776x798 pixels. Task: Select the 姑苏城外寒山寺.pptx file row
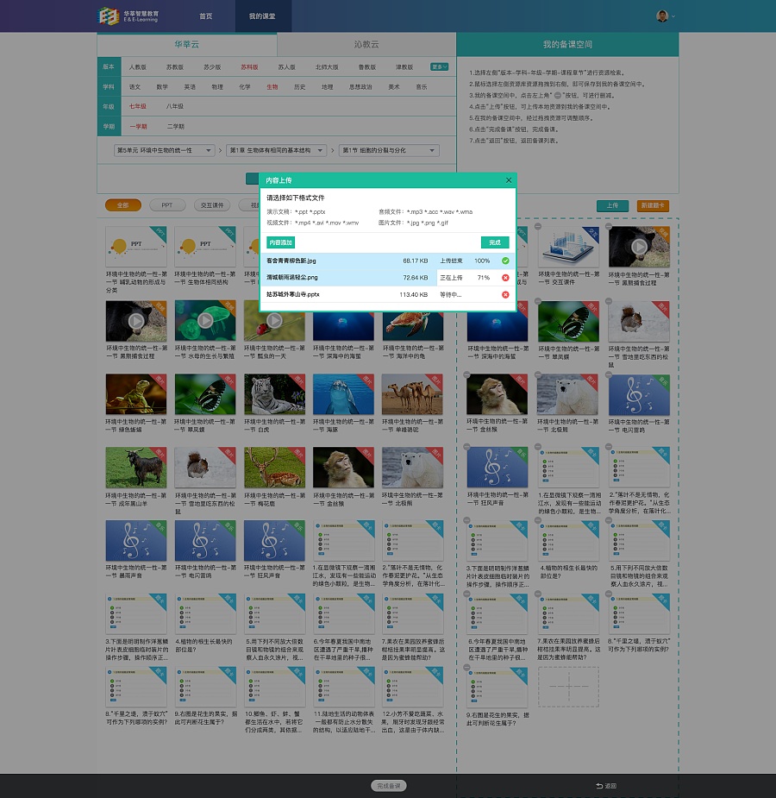tap(388, 294)
